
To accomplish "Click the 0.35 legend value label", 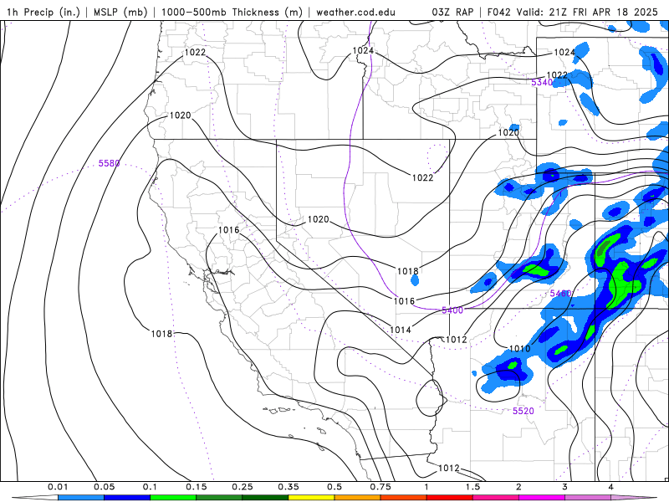I will (289, 487).
